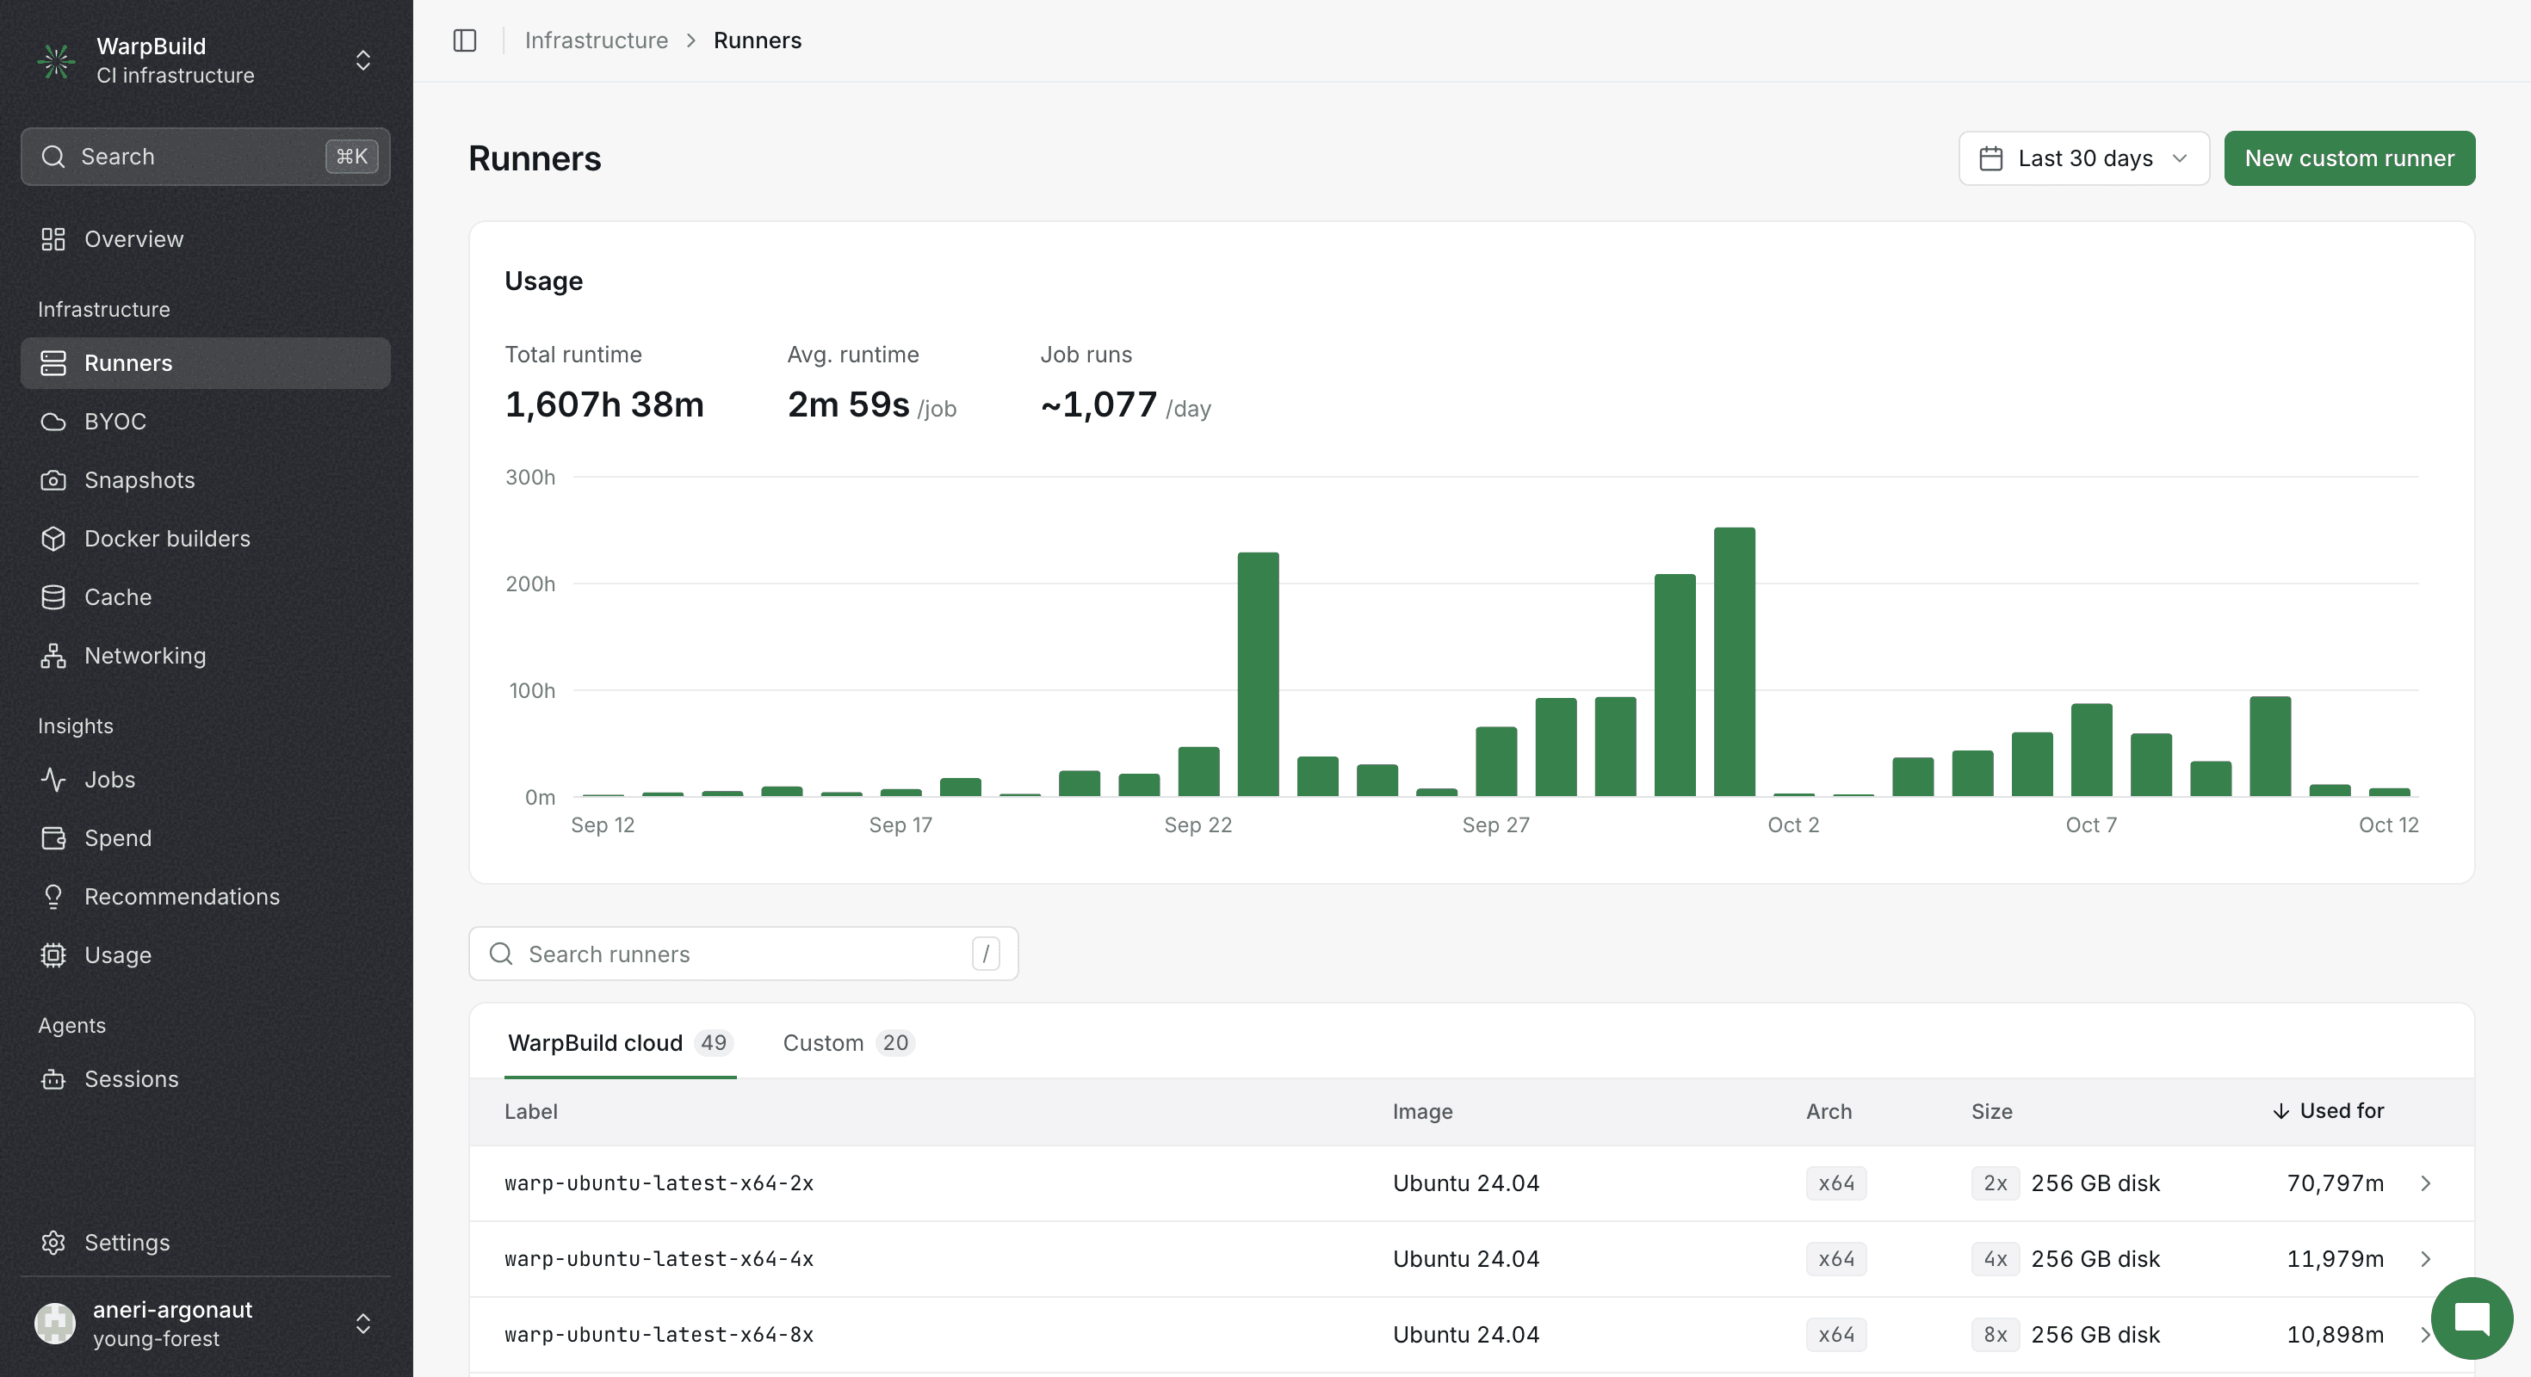Toggle the sidebar panel icon

[x=465, y=40]
